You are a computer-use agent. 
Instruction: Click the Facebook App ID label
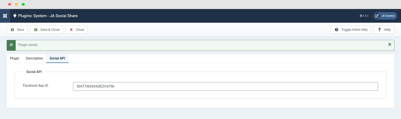[36, 85]
